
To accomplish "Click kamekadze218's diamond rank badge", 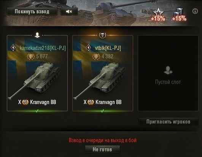I will coord(13,48).
